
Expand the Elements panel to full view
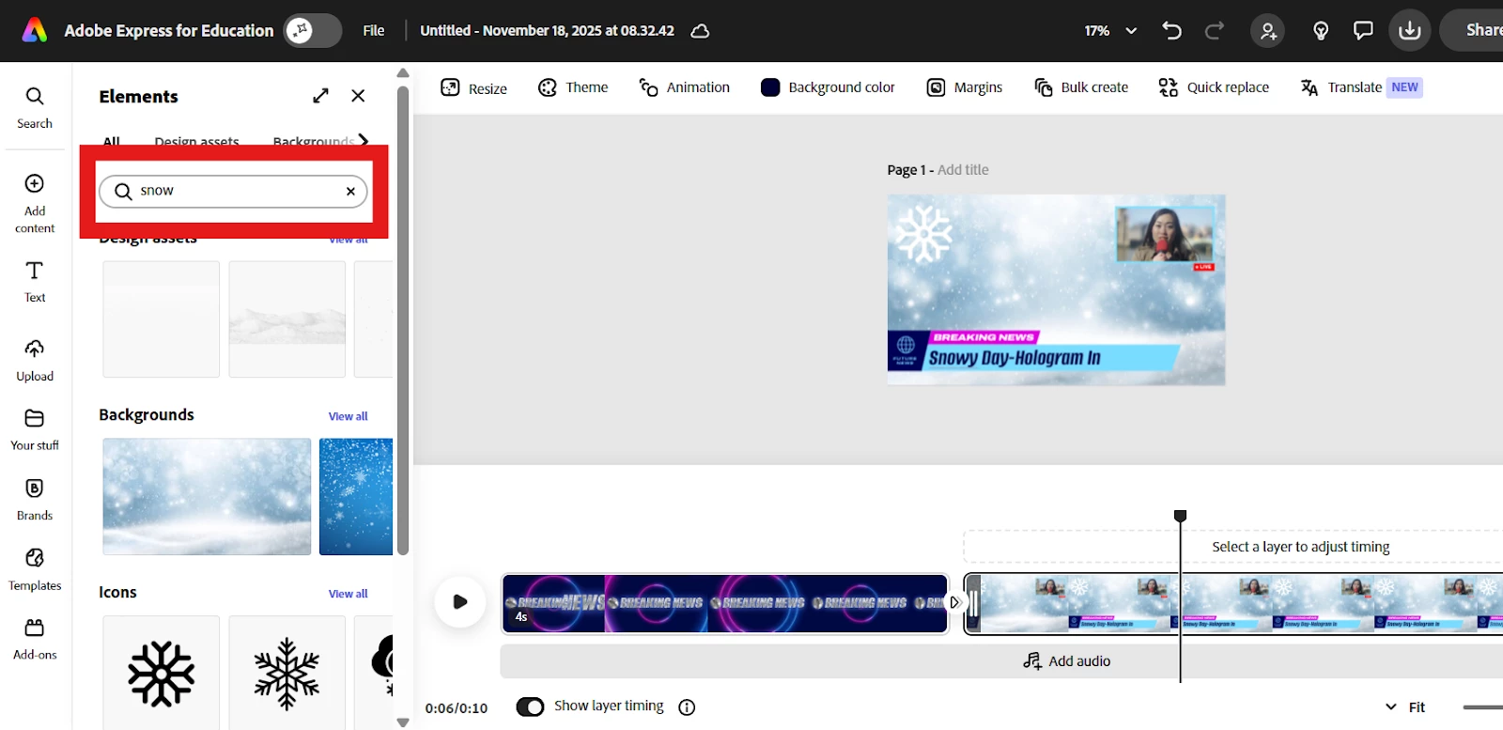[321, 96]
